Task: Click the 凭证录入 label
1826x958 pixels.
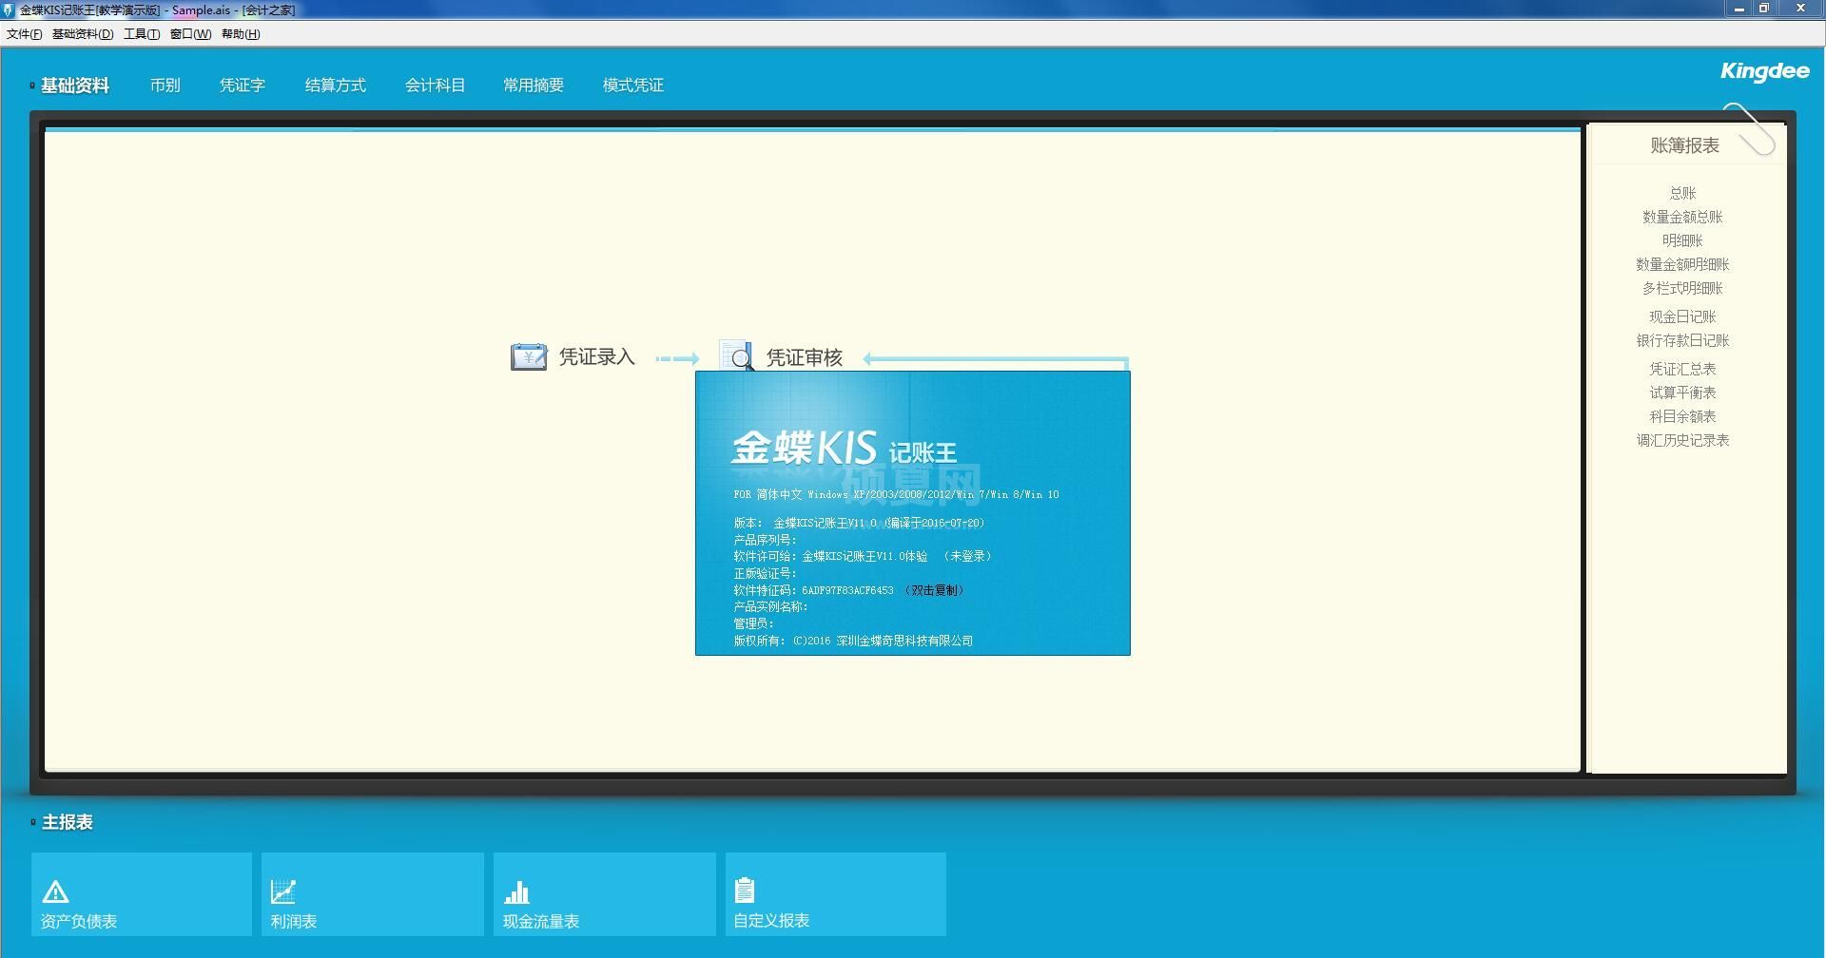Action: pos(596,357)
